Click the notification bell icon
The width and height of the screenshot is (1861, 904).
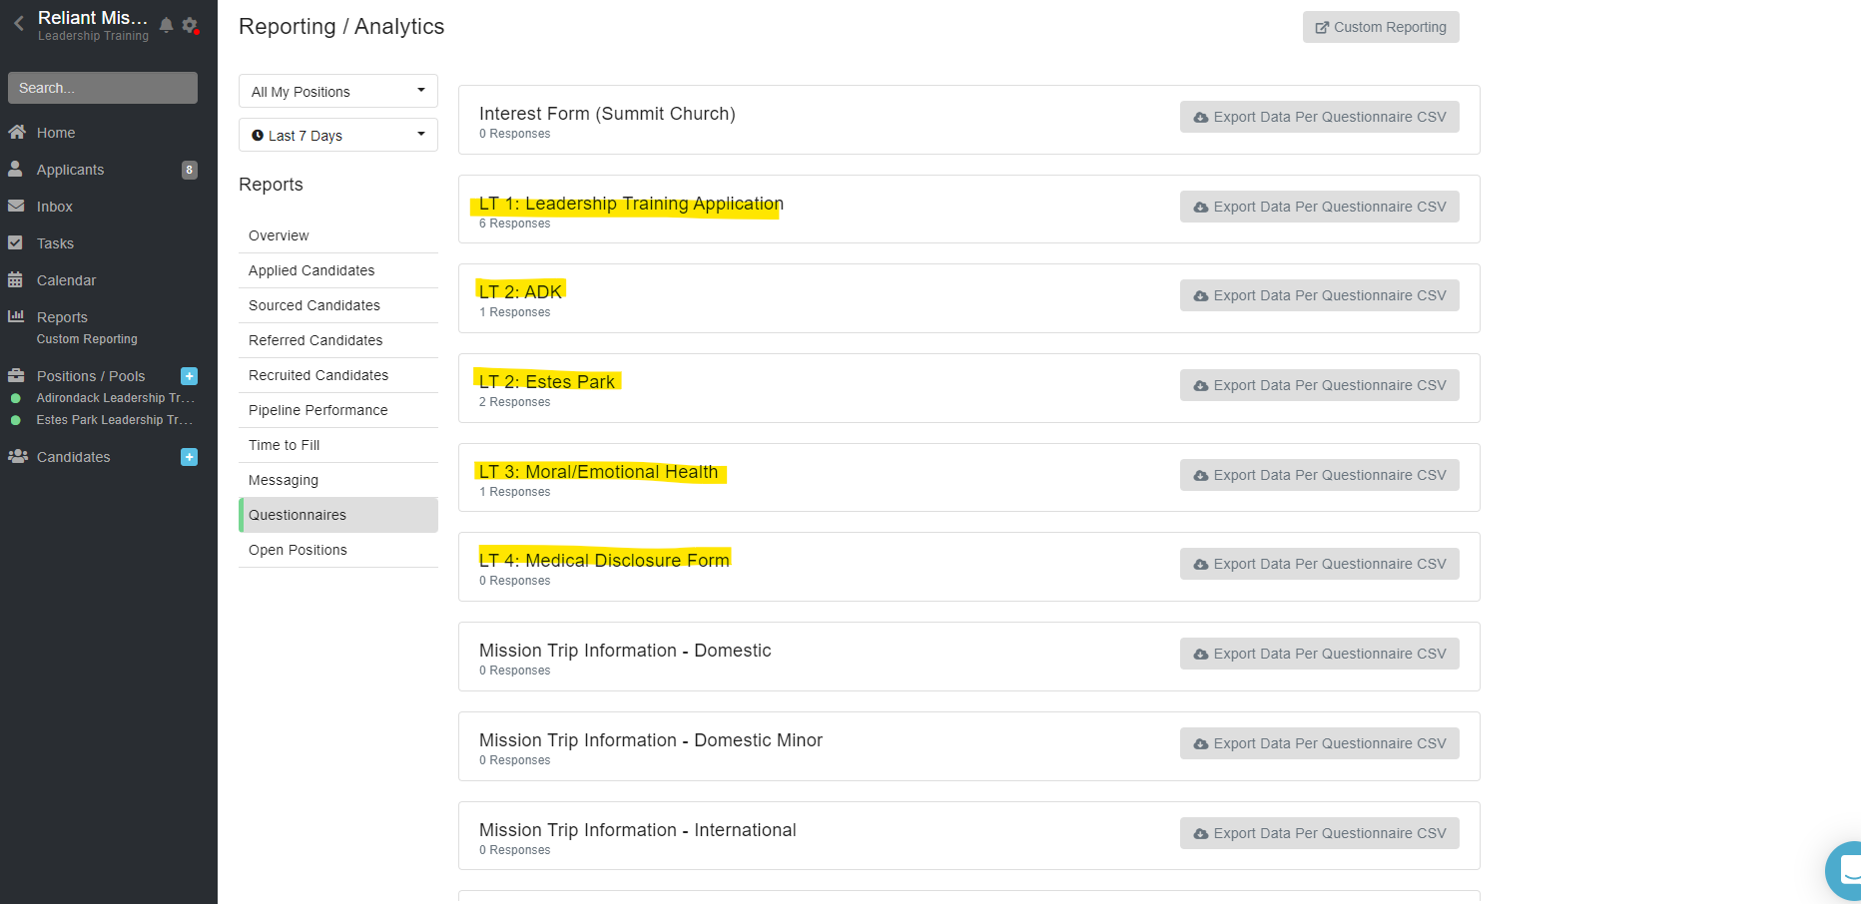coord(167,25)
